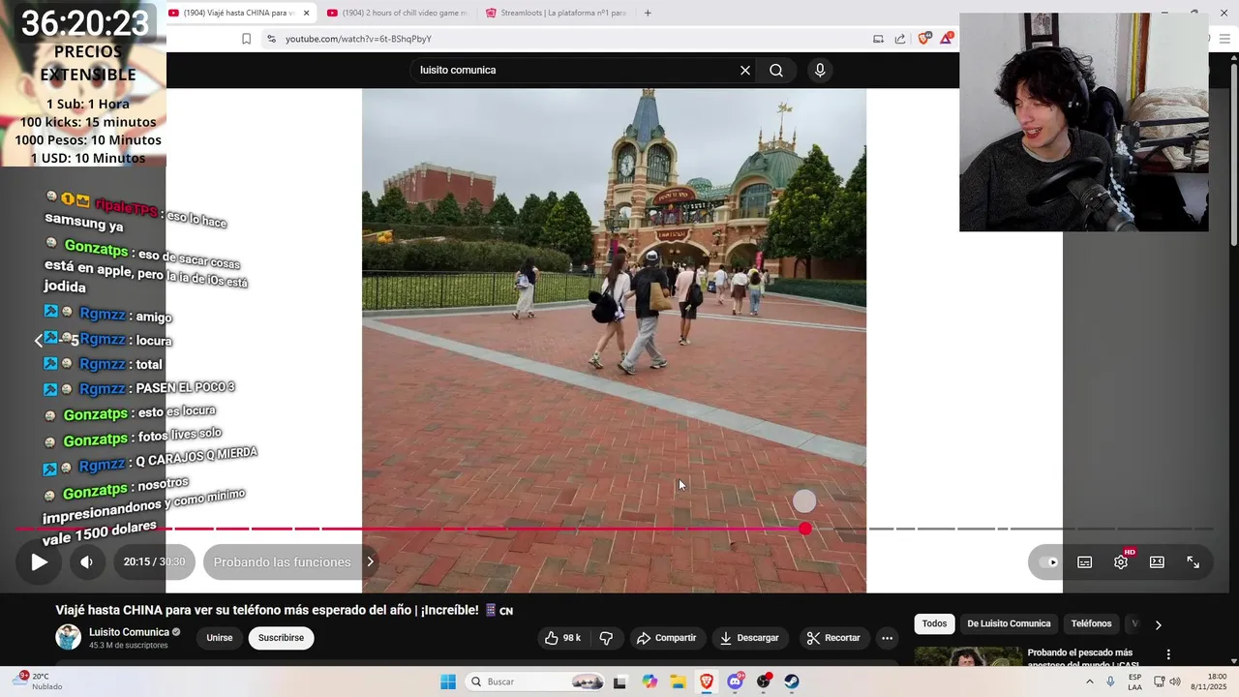Click the taskbar 'Buscar' search box
Screen dimensions: 1239x697
(x=537, y=682)
